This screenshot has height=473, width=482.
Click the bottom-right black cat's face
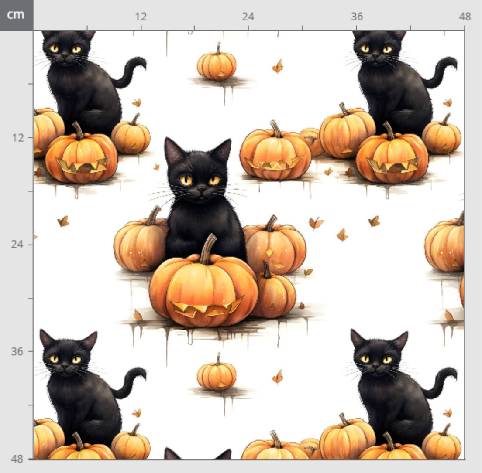coord(376,361)
